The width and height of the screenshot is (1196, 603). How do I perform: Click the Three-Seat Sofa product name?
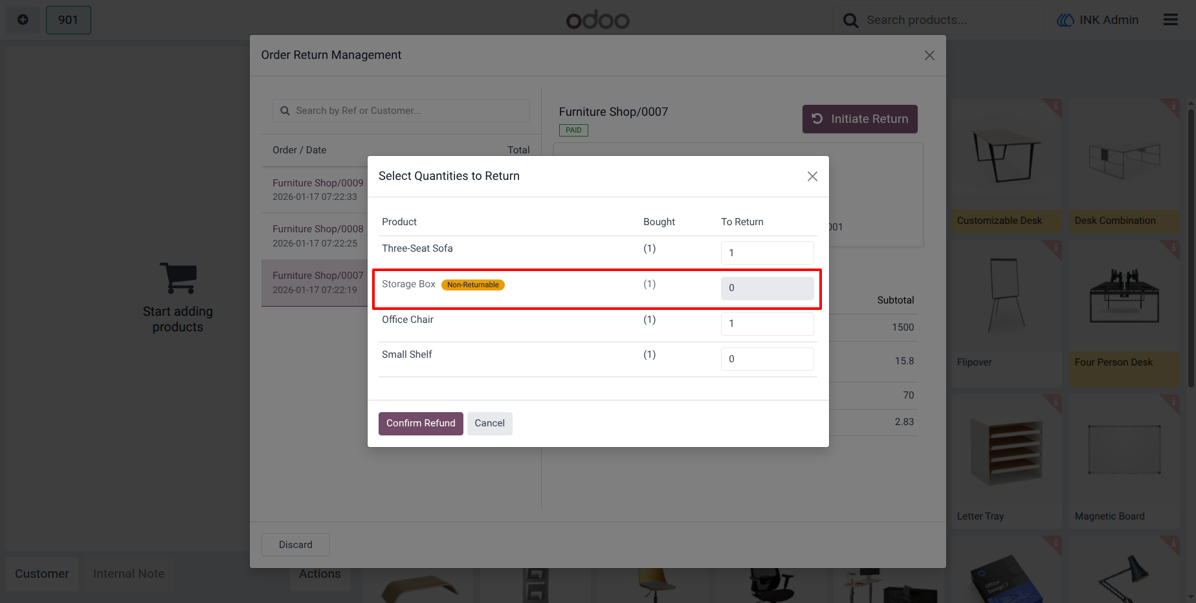point(417,248)
